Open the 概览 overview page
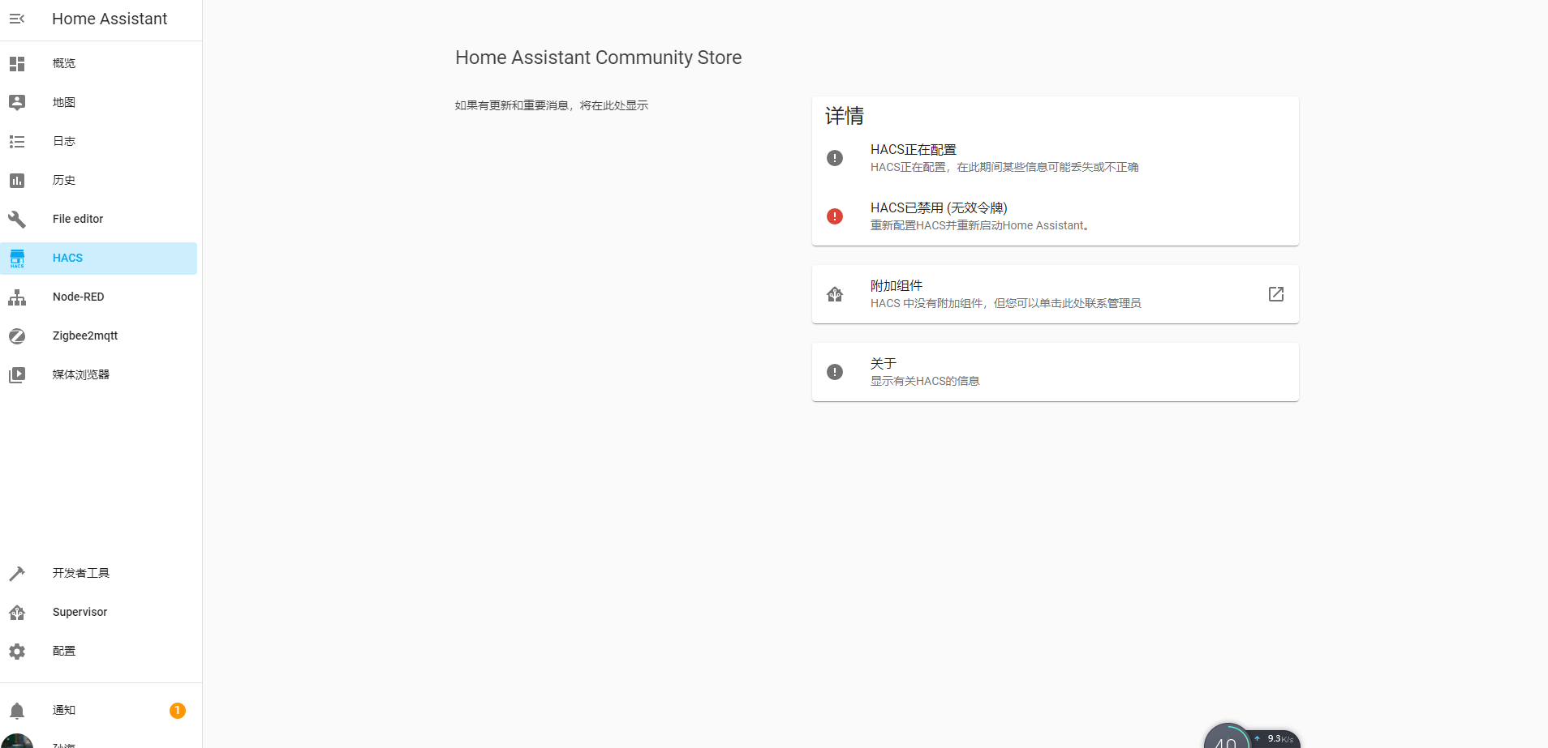 pyautogui.click(x=99, y=63)
